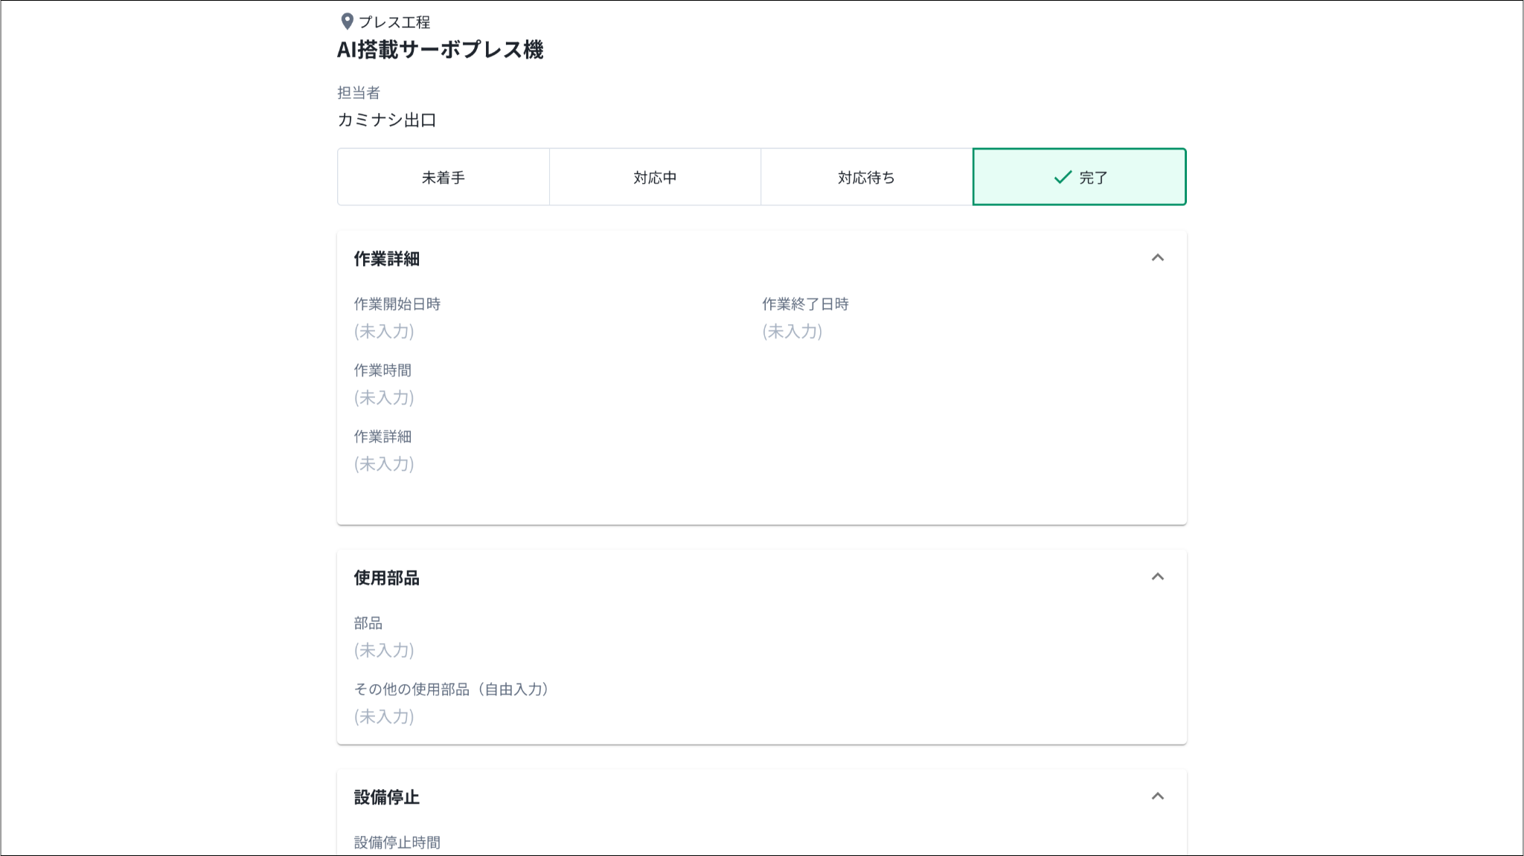Viewport: 1524px width, 856px height.
Task: Click その他の使用部品 empty value
Action: point(384,717)
